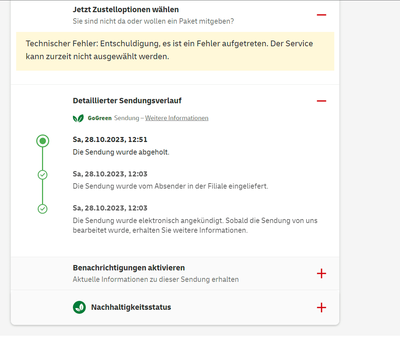Screen dimensions: 400x350
Task: Click the "elektronisch angekündigt" status description
Action: 195,225
